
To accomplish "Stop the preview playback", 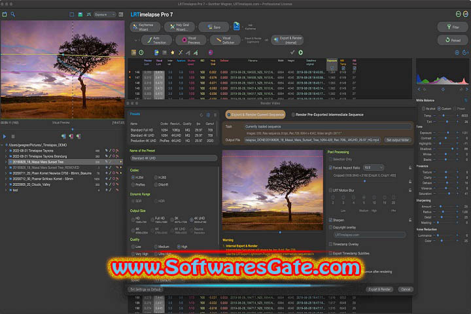I will [13, 137].
